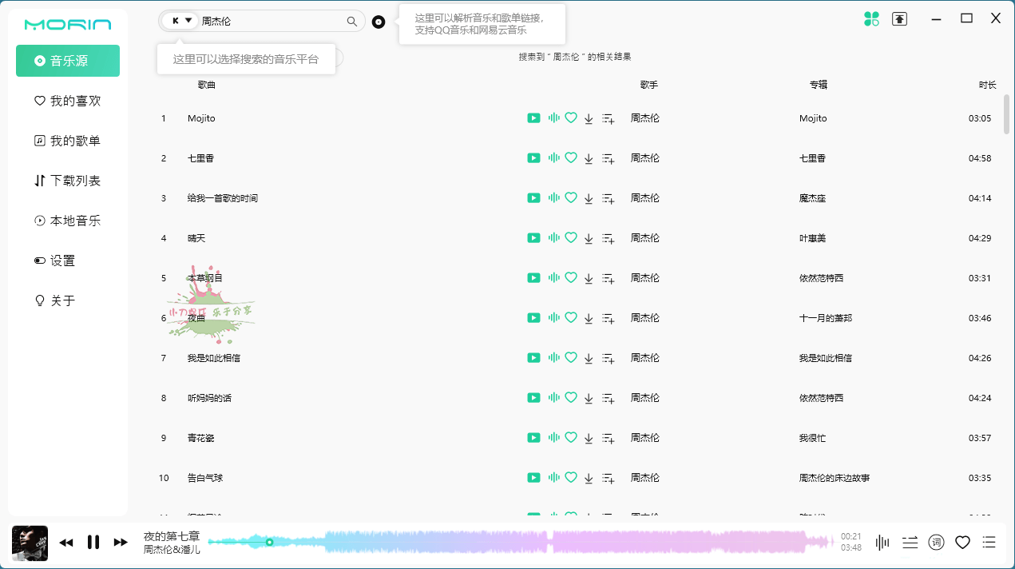
Task: Switch to 下载列表 in the sidebar
Action: click(x=67, y=181)
